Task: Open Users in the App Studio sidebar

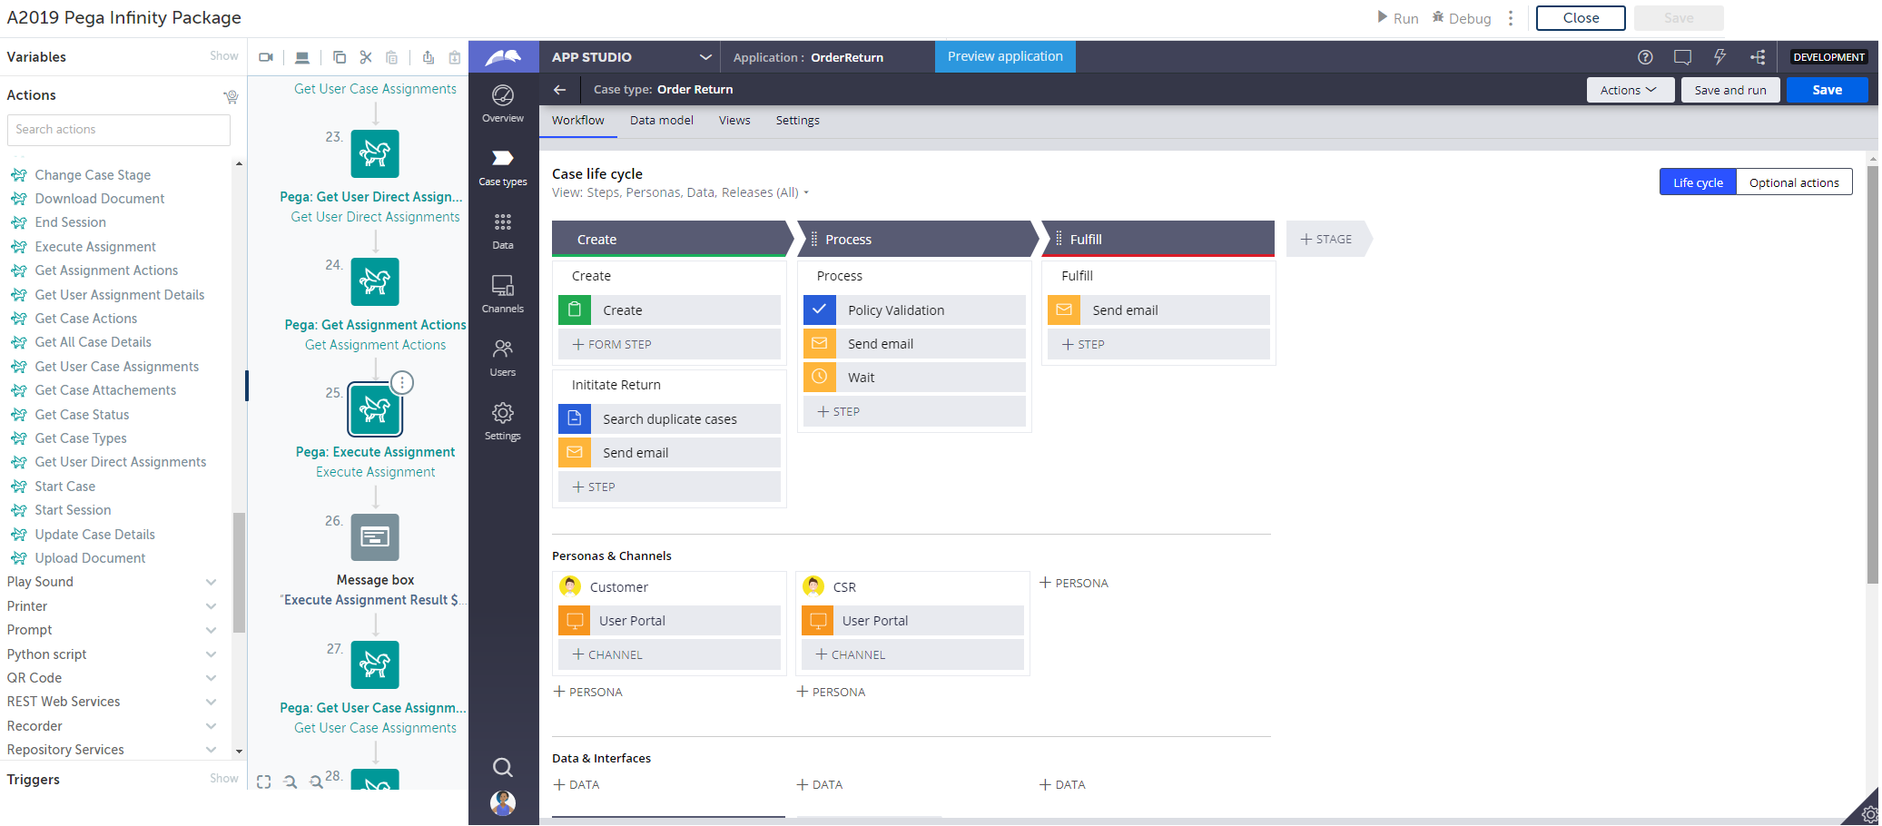Action: pyautogui.click(x=503, y=359)
